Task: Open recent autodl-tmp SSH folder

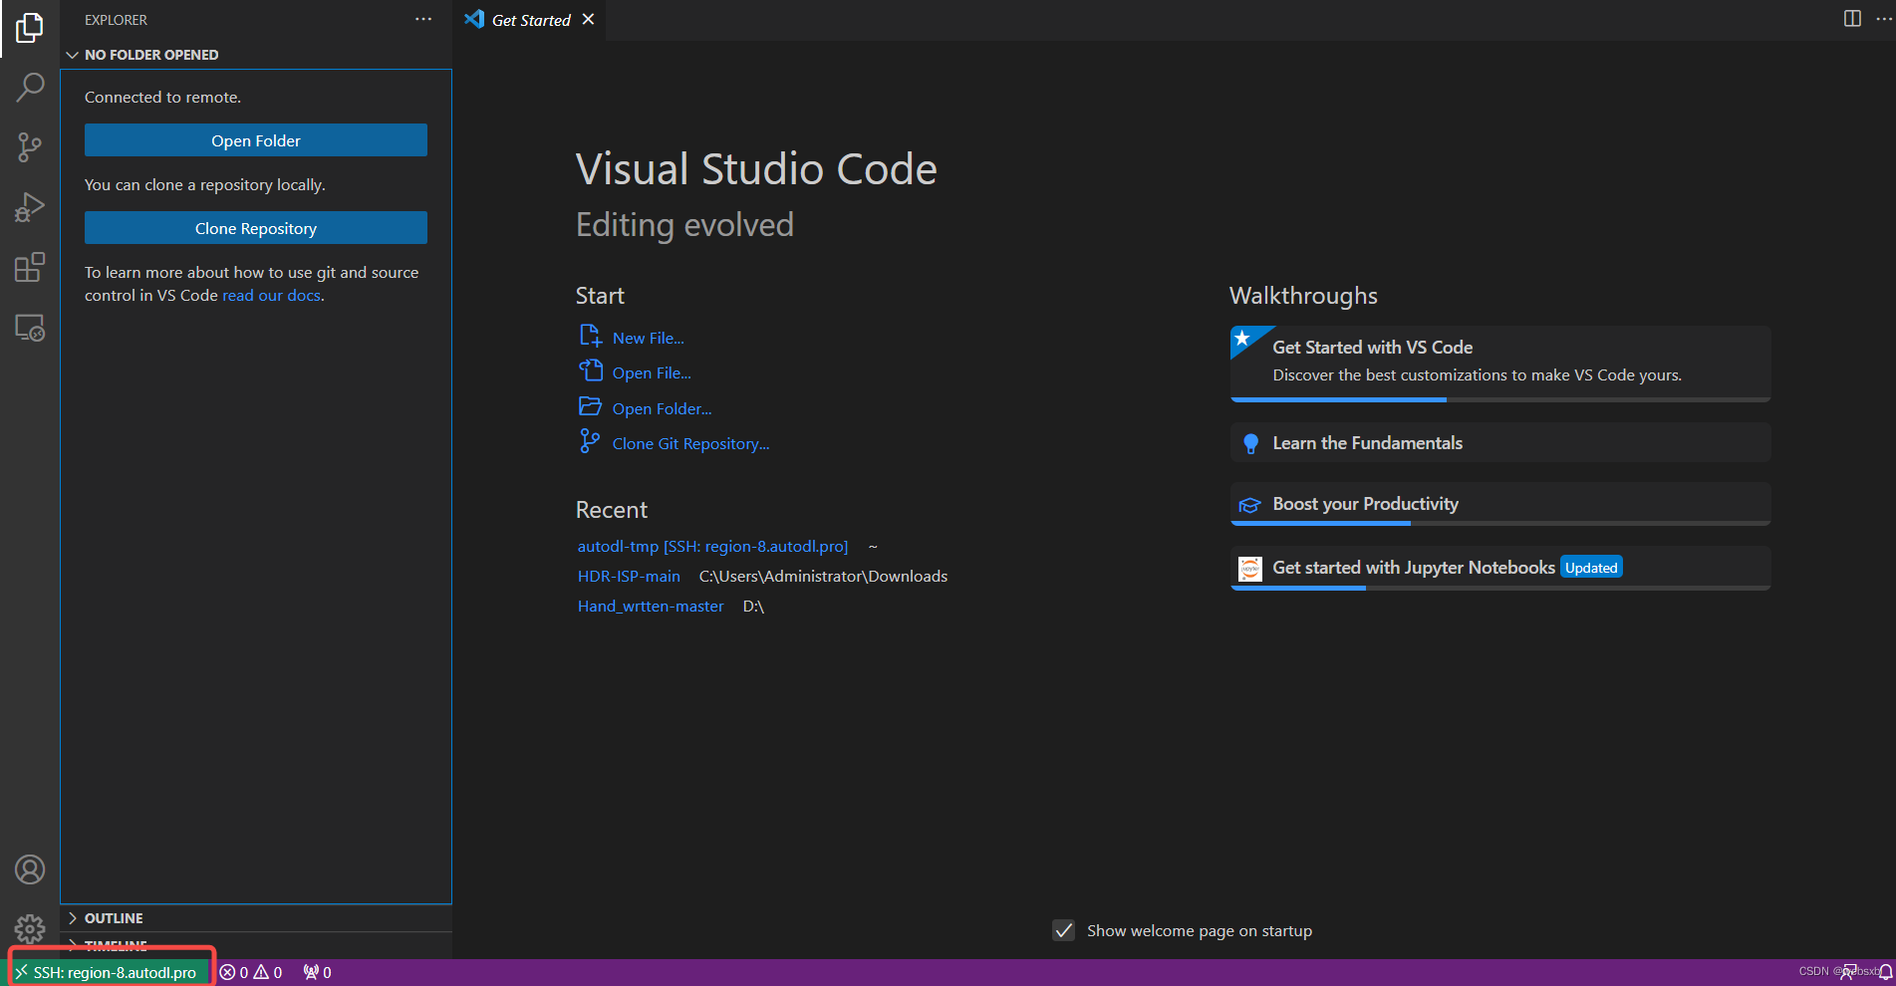Action: tap(712, 547)
